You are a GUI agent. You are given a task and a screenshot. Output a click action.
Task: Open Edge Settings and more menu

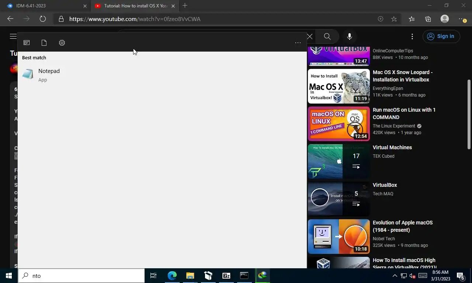pos(462,19)
